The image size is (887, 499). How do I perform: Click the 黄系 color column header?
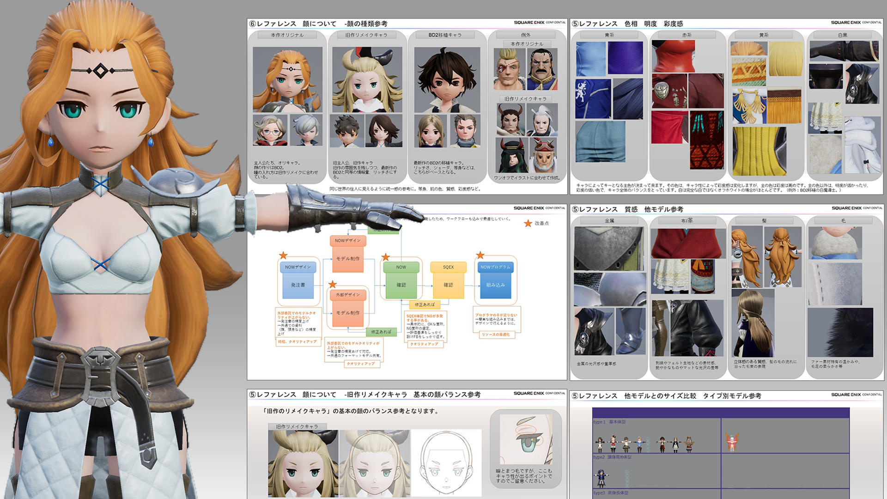coord(764,35)
